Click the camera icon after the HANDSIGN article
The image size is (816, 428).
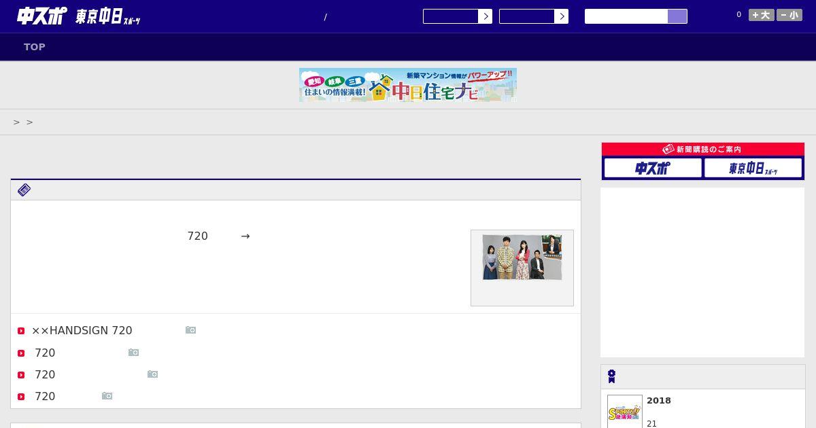click(190, 330)
